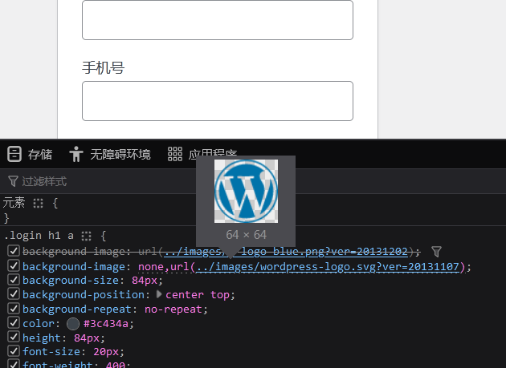Click the center top value
This screenshot has width=506, height=368.
coord(198,295)
